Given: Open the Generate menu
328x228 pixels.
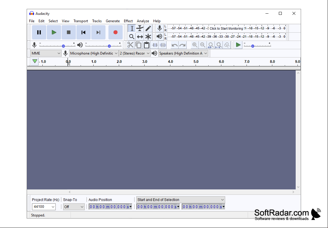Looking at the screenshot, I should point(113,21).
